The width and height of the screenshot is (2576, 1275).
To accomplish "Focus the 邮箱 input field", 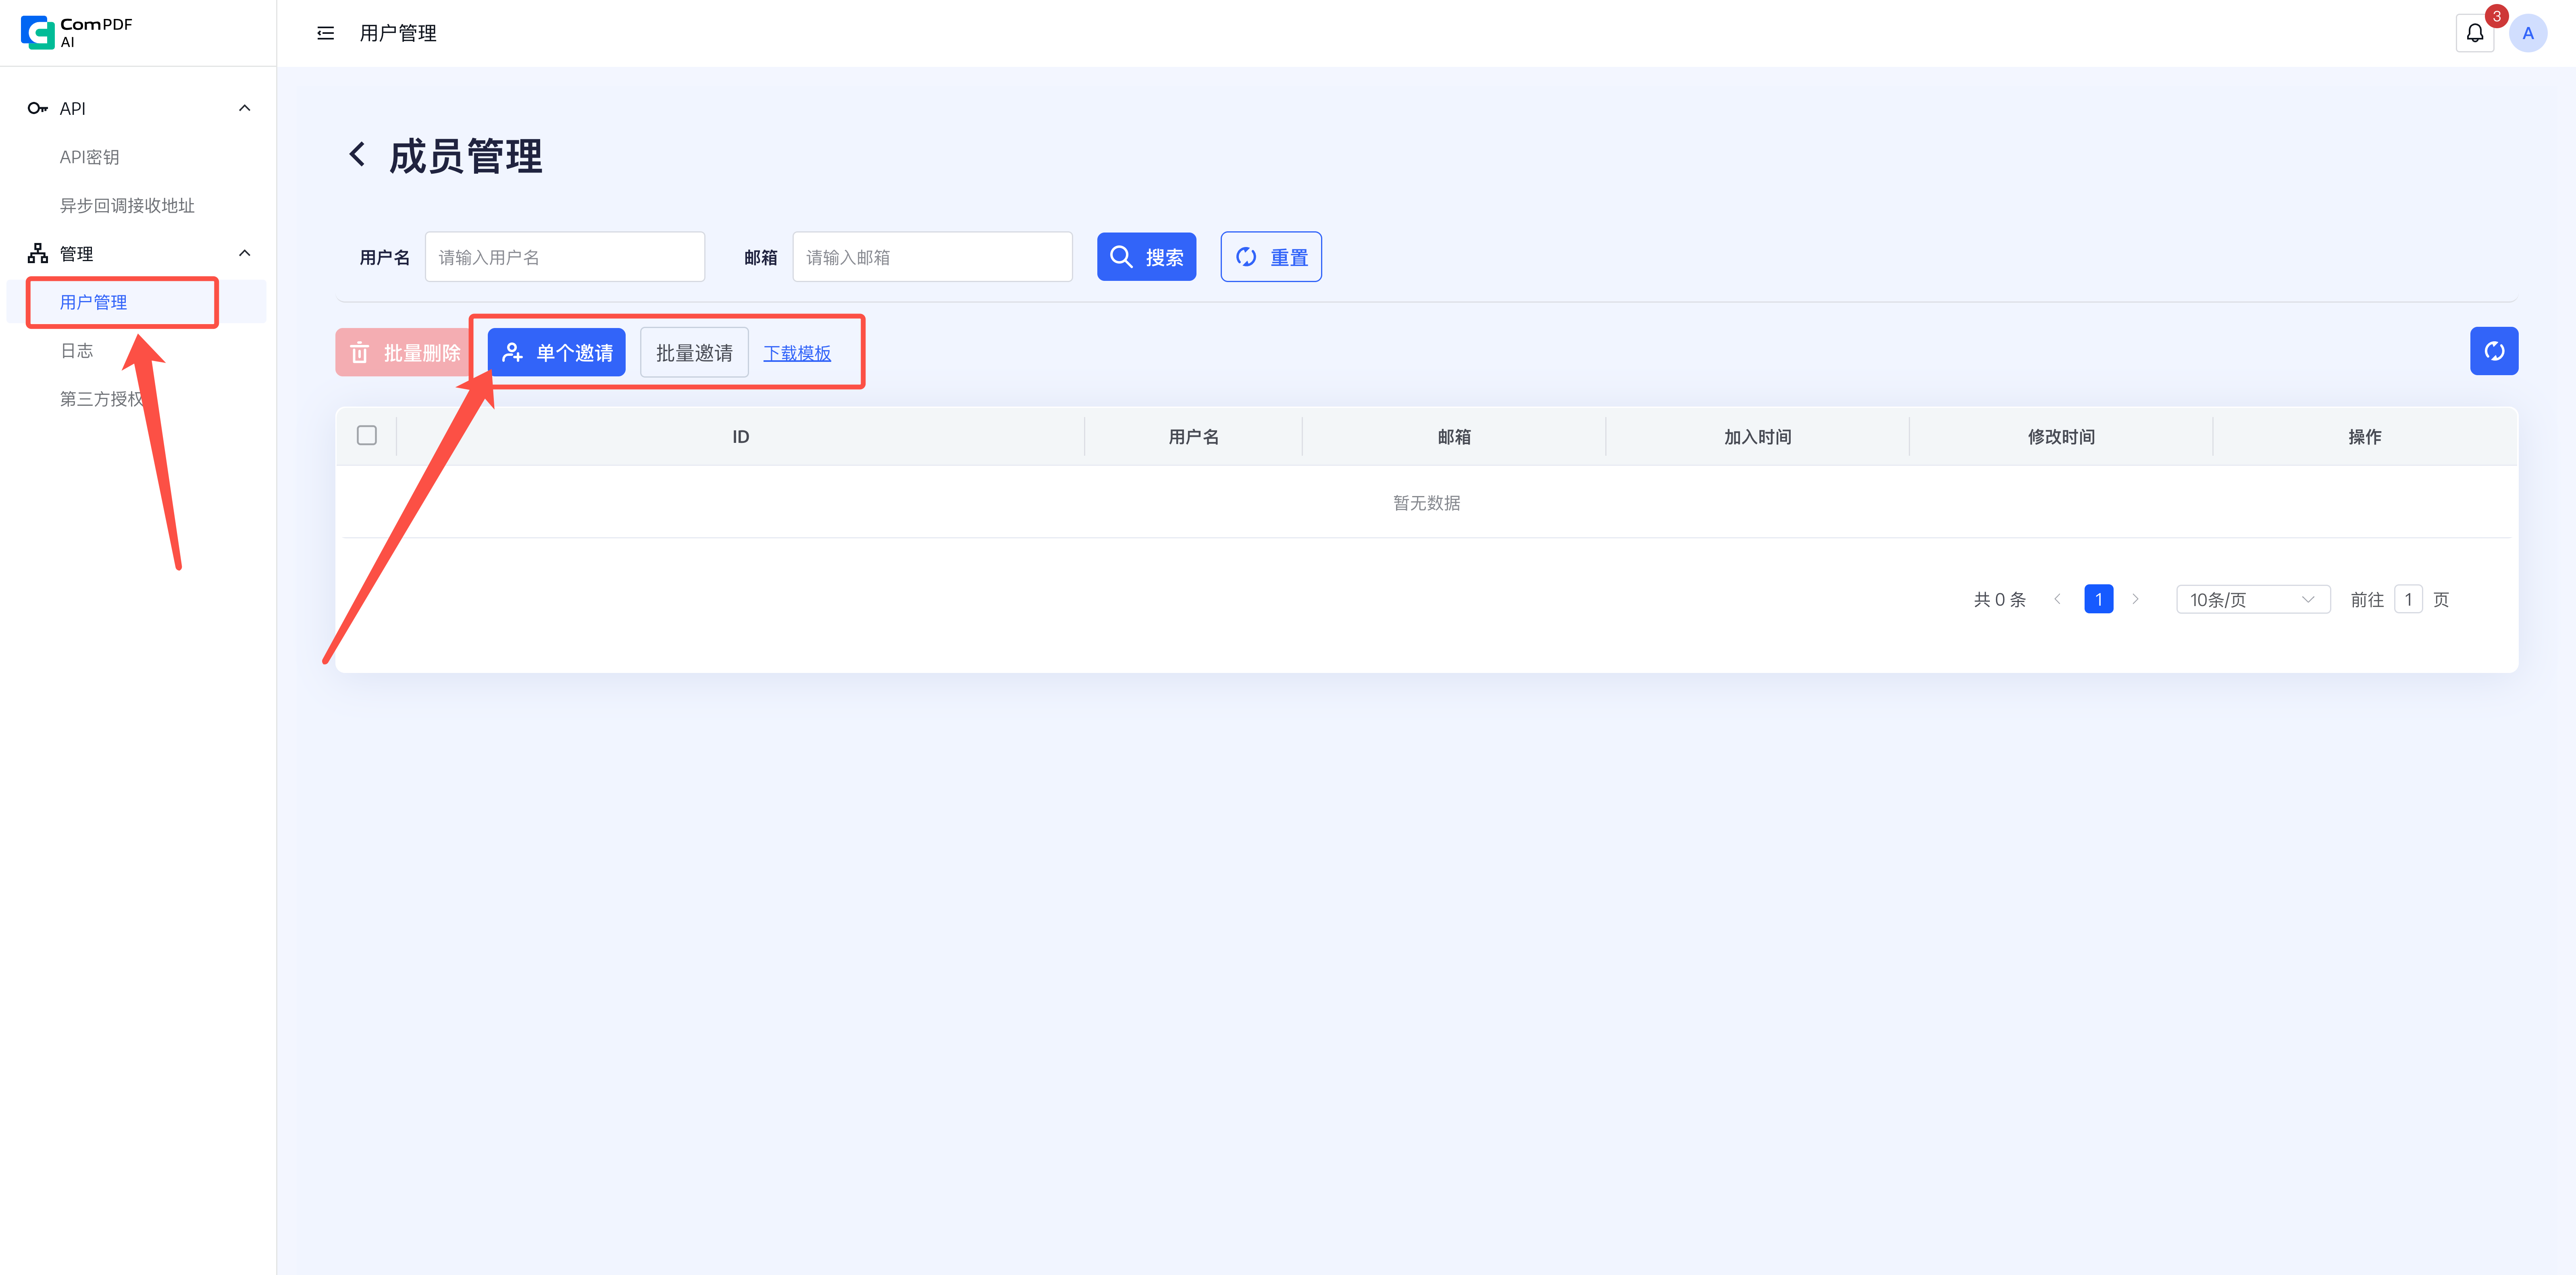I will [933, 257].
